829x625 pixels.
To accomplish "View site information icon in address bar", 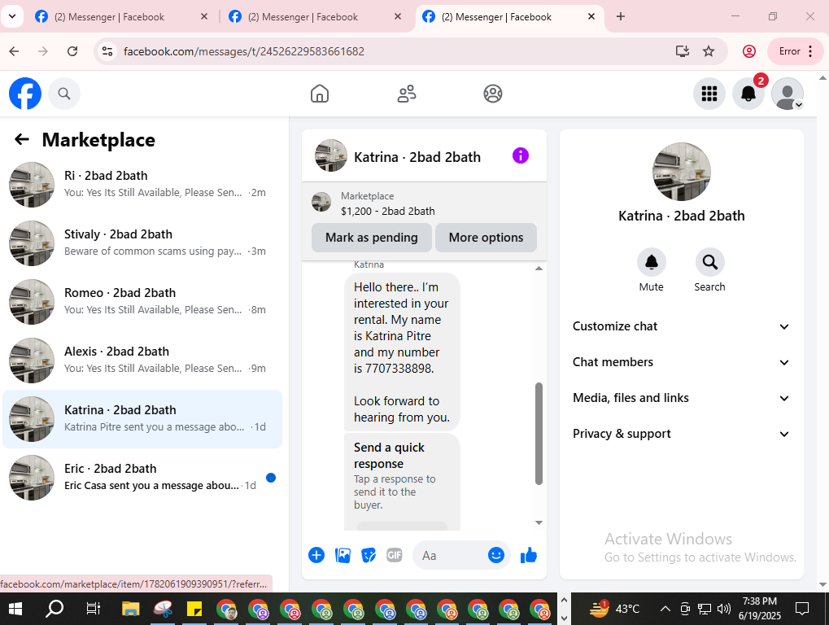I will (107, 51).
